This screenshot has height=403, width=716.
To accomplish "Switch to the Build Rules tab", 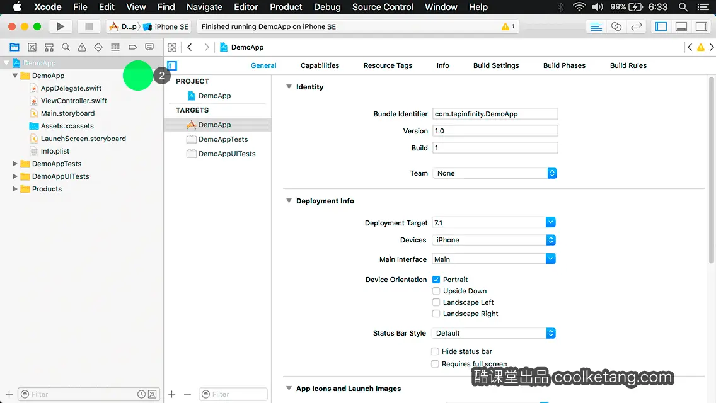I will (628, 65).
